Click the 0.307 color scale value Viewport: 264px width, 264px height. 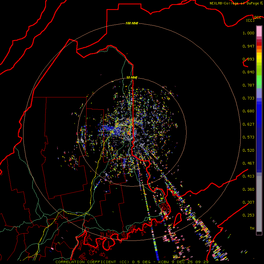(248, 202)
